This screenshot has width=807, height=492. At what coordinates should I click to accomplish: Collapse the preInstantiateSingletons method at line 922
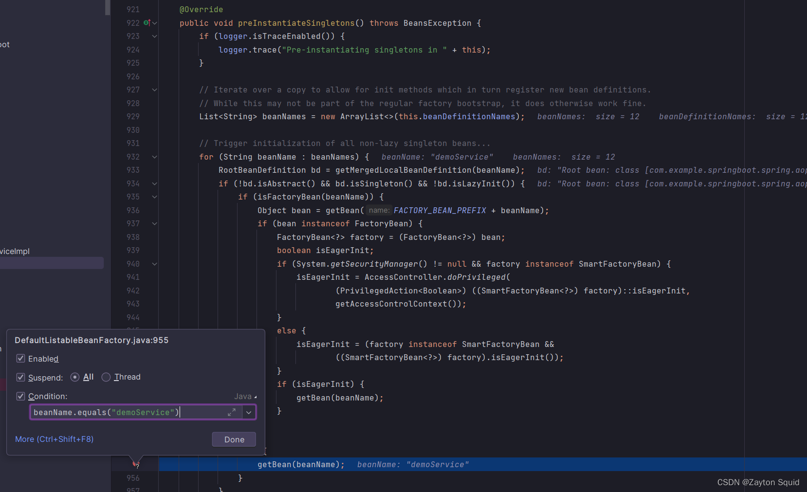[154, 23]
